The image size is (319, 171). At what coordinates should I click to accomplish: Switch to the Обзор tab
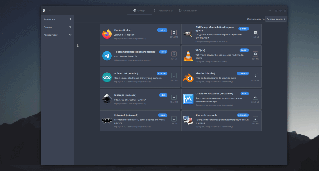139,11
